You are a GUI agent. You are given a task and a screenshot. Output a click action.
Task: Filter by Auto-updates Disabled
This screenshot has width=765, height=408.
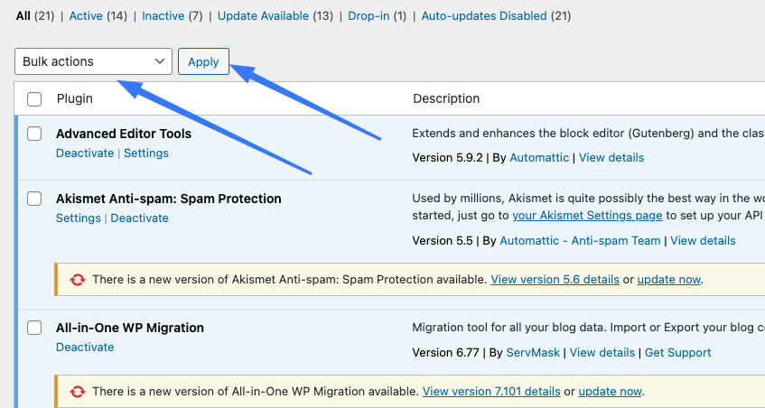pyautogui.click(x=484, y=16)
